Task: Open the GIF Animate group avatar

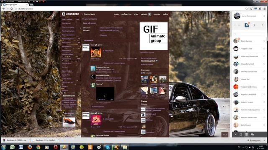Action: (x=154, y=36)
